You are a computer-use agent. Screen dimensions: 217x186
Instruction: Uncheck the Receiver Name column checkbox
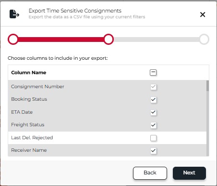[x=153, y=151]
